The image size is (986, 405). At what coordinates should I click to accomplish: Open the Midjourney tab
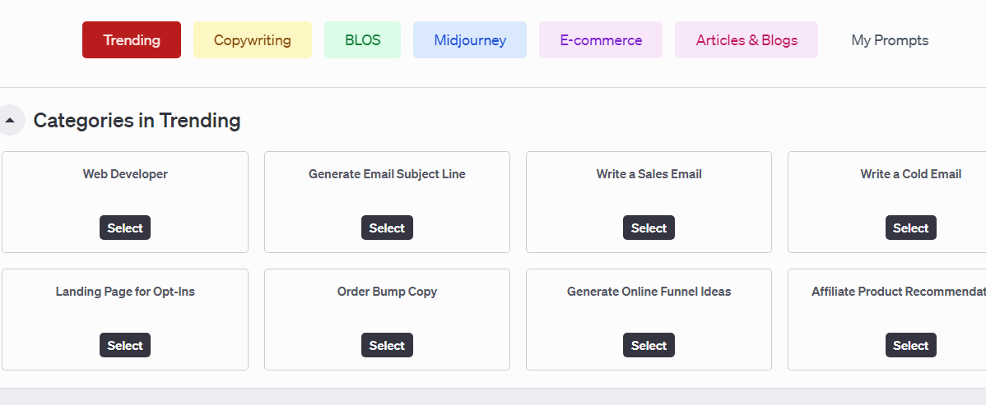[x=470, y=40]
